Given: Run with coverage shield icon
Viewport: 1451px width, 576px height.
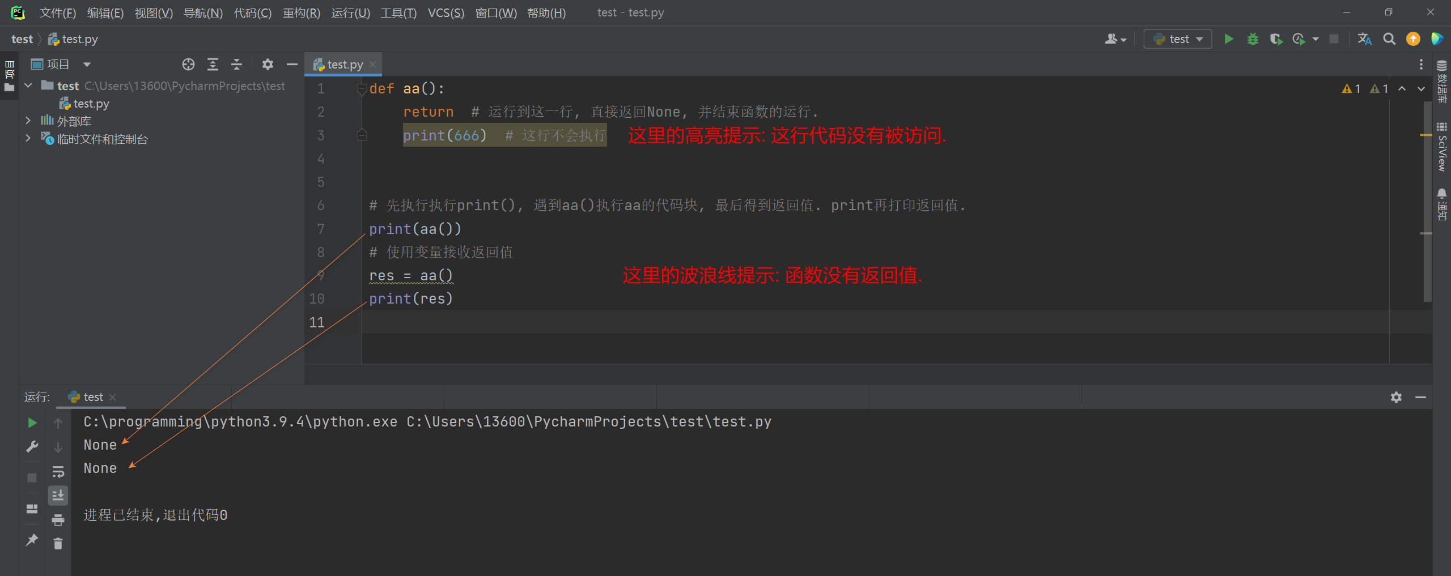Looking at the screenshot, I should pyautogui.click(x=1276, y=39).
